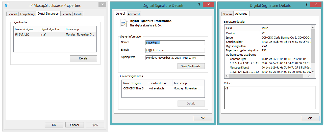Screen dimensions: 325x134
Task: Open the Security tab
Action: click(x=66, y=14)
